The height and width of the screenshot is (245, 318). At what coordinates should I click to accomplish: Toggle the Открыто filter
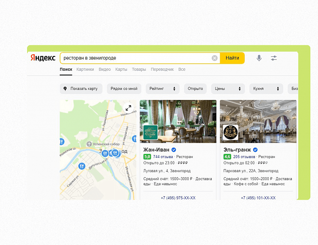(195, 89)
